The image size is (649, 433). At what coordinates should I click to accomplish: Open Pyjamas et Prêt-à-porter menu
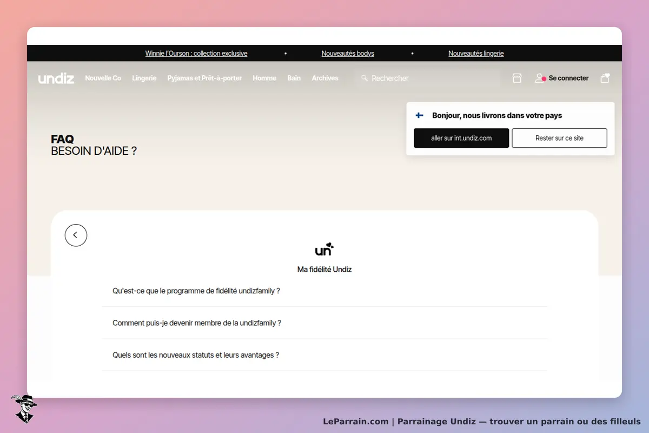pyautogui.click(x=204, y=78)
